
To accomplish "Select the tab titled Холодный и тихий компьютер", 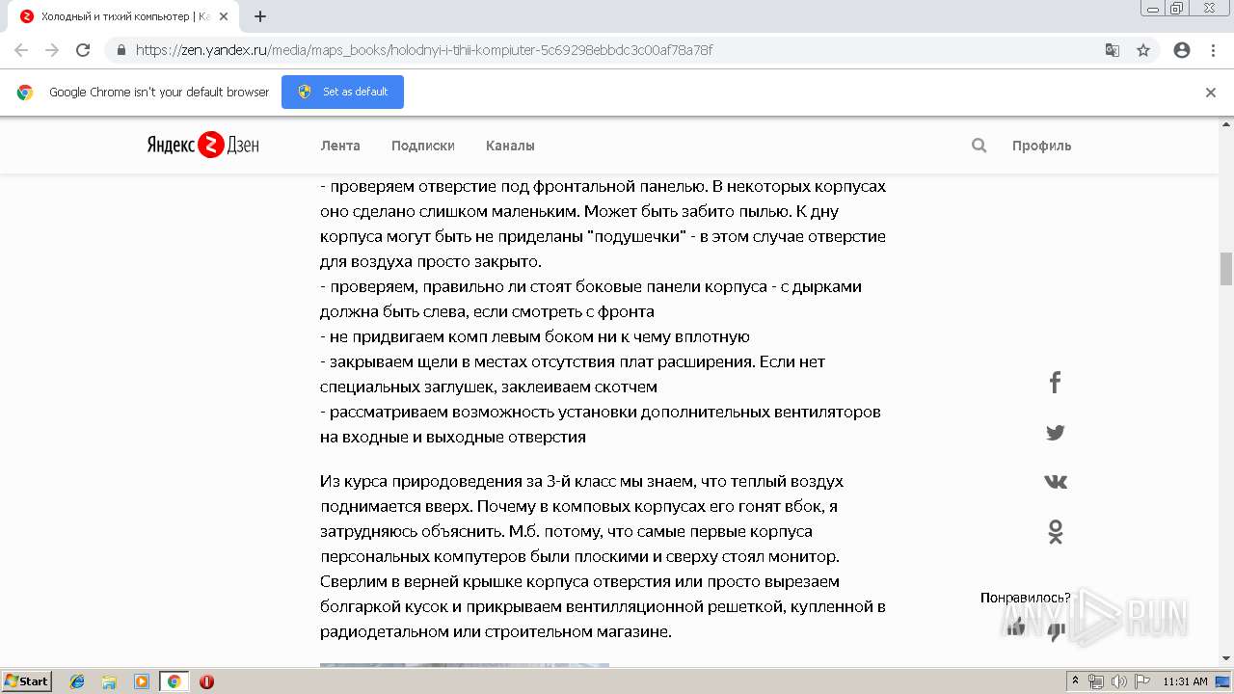I will [125, 16].
